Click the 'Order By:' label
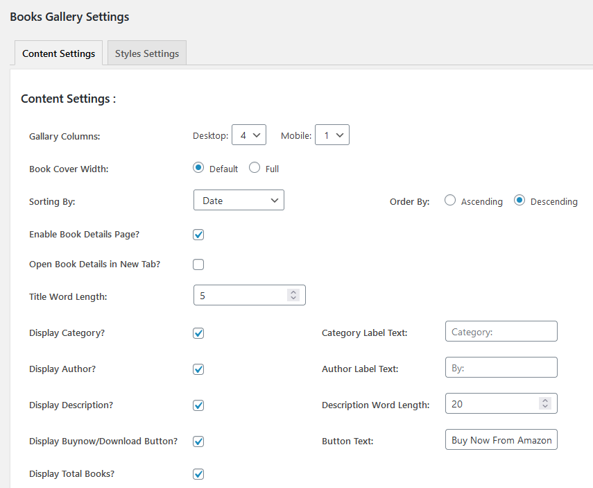 [410, 201]
